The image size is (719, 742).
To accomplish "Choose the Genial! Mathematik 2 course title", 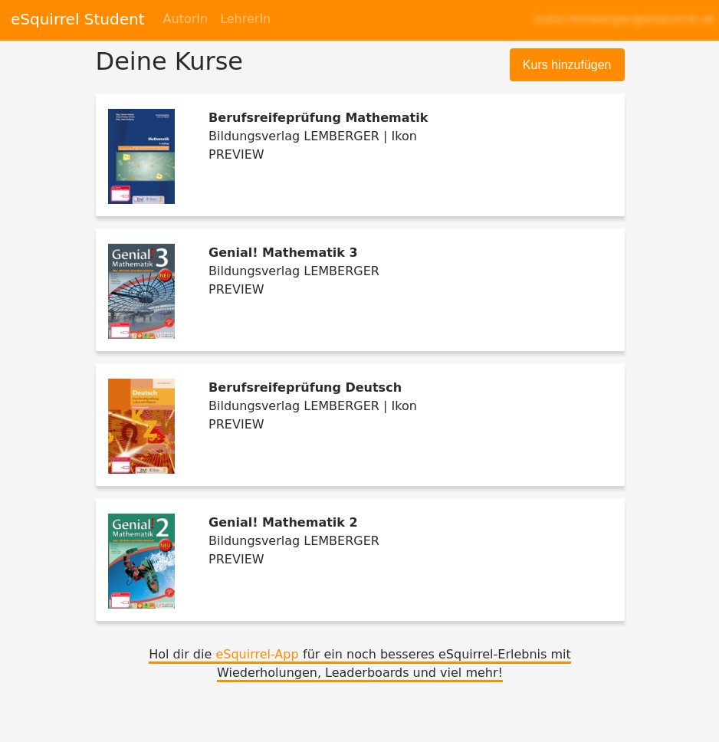I will click(282, 523).
